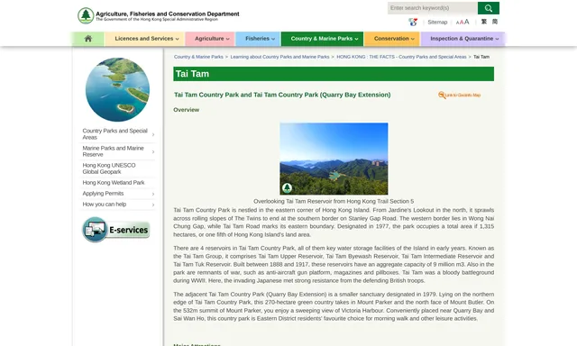Click the Country & Marine Parks breadcrumb
This screenshot has height=346, width=577.
(198, 57)
